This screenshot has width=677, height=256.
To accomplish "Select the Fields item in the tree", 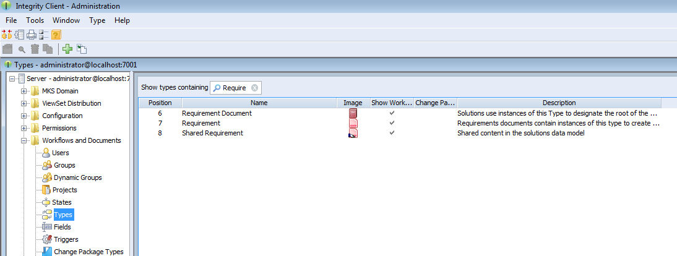I will click(x=62, y=227).
